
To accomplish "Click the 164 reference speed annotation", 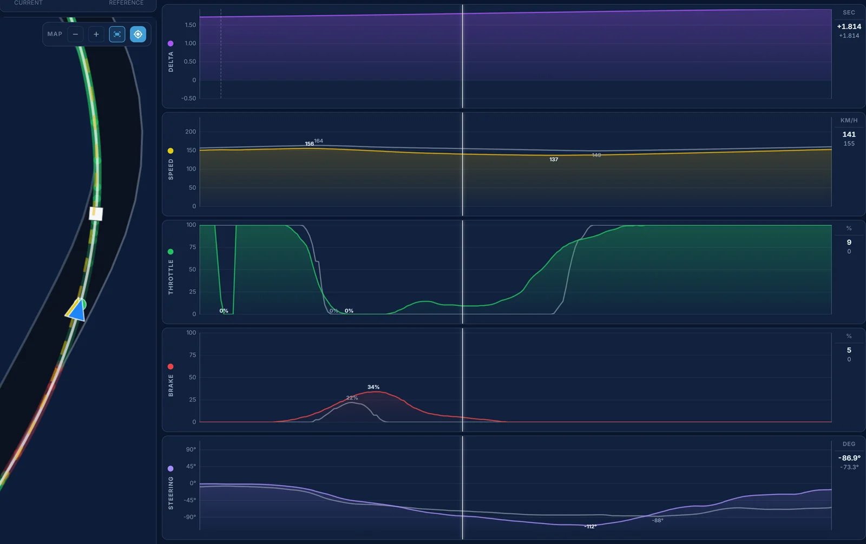I will coord(318,141).
